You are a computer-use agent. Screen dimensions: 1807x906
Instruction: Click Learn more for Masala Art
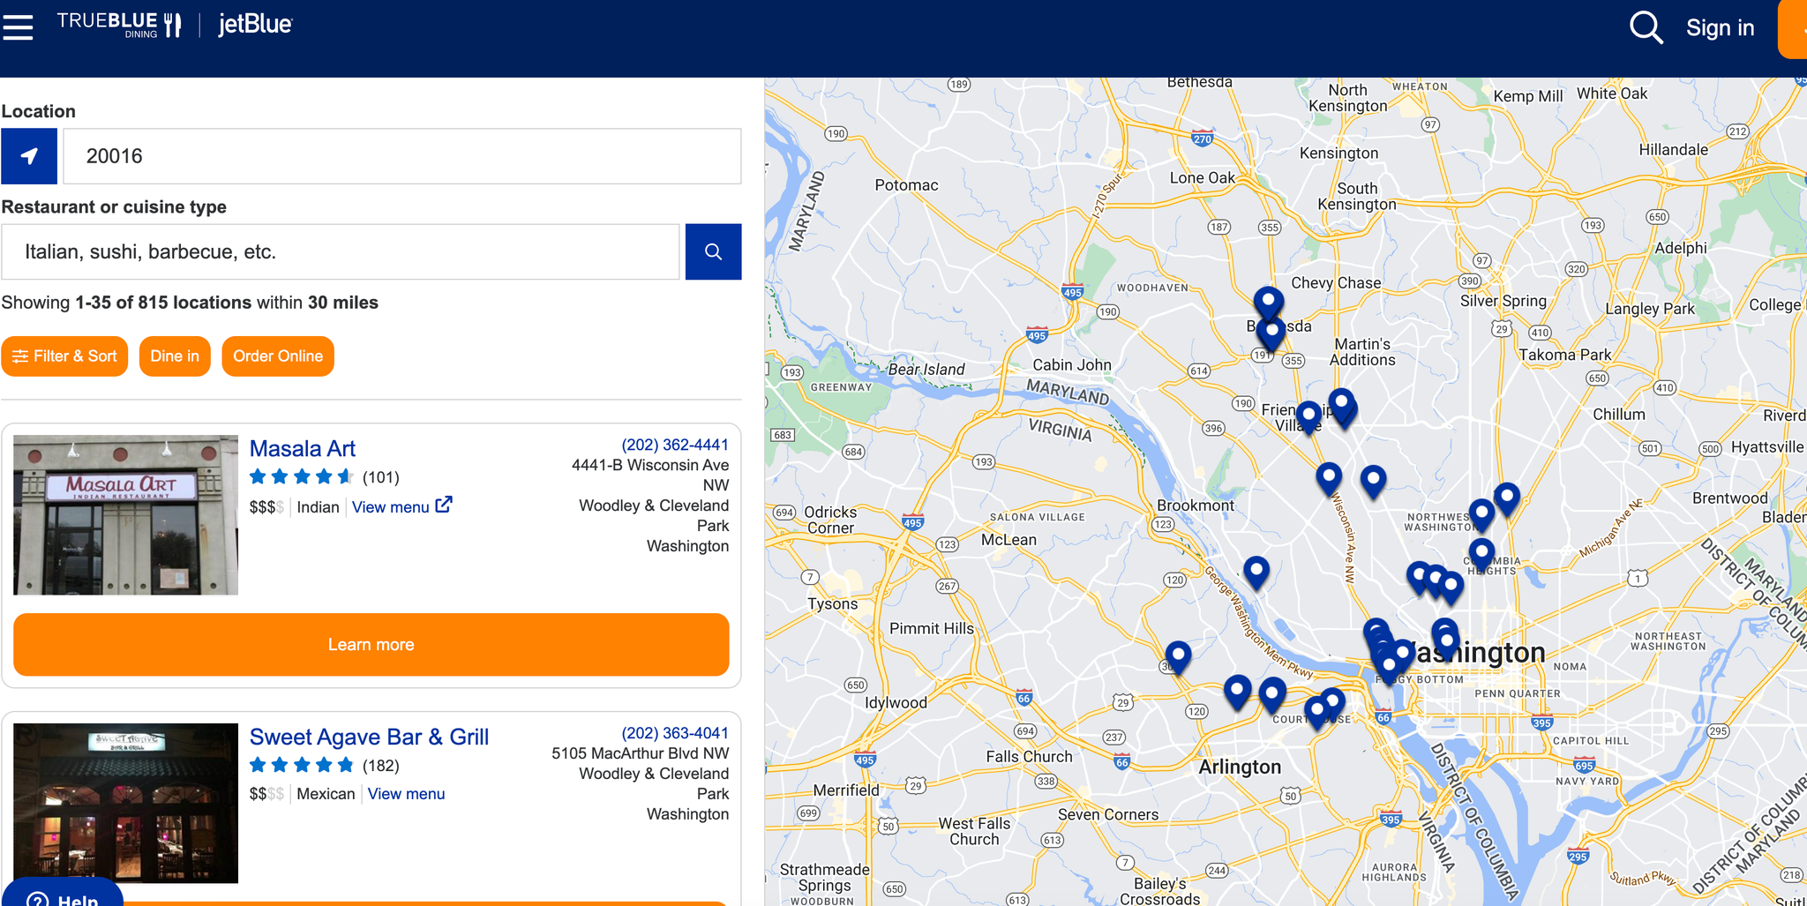[x=371, y=645]
